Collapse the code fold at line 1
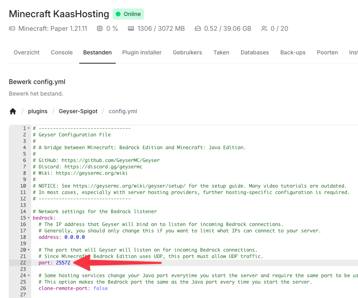The image size is (358, 298). click(x=28, y=128)
